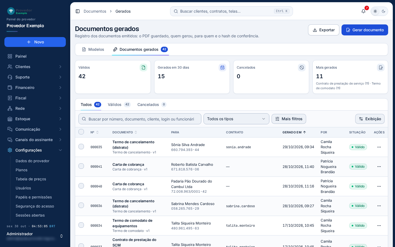Toggle the sidebar panel icon
395x247 pixels.
(x=78, y=11)
